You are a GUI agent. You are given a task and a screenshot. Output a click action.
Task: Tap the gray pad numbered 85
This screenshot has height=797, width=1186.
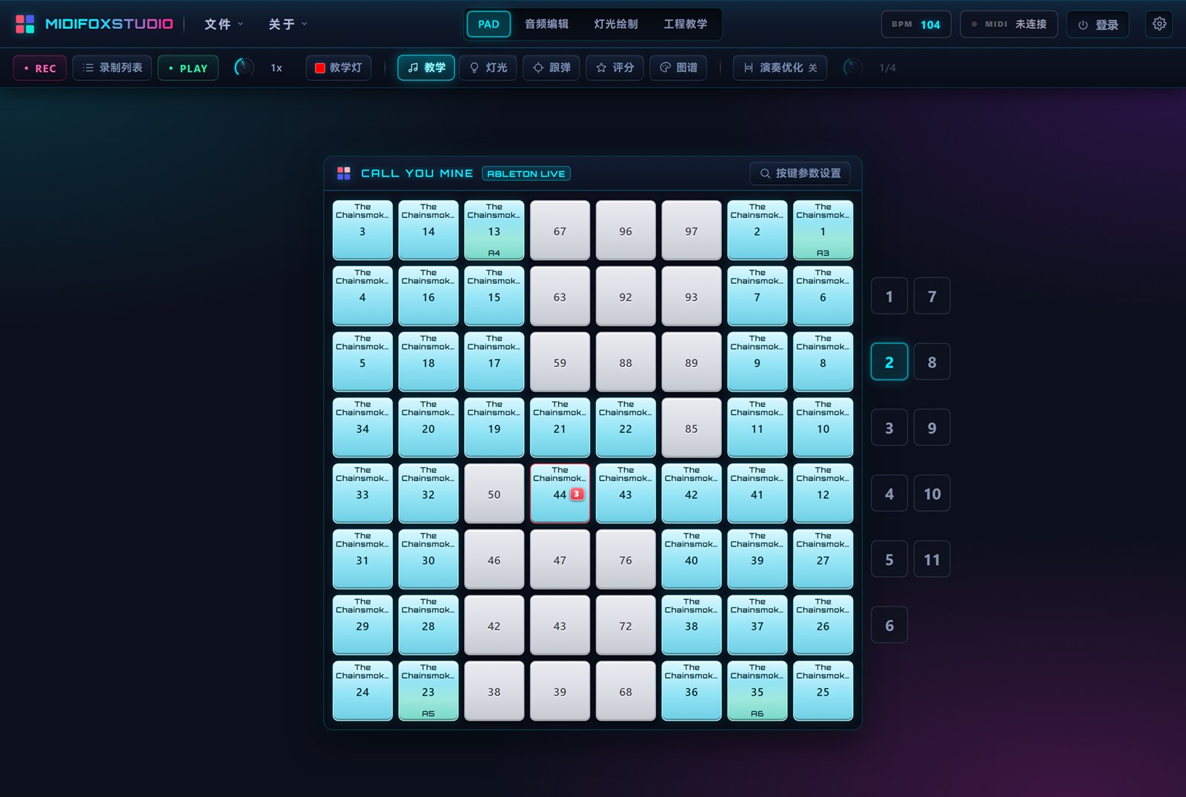pos(692,428)
